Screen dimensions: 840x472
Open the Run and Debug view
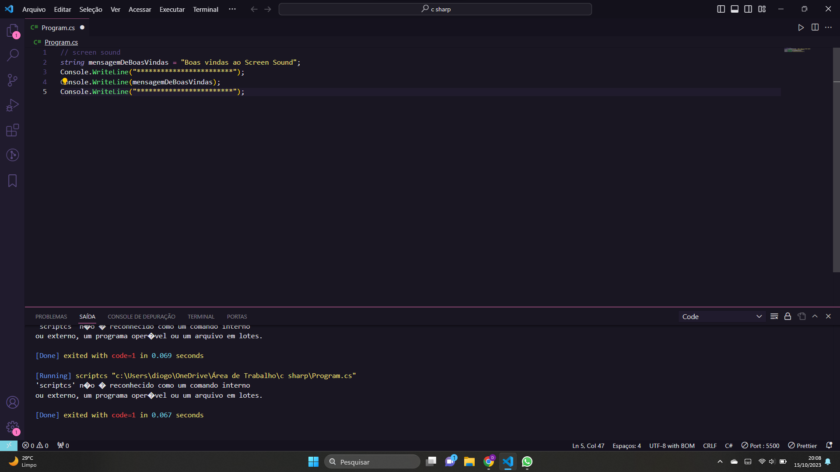(13, 105)
